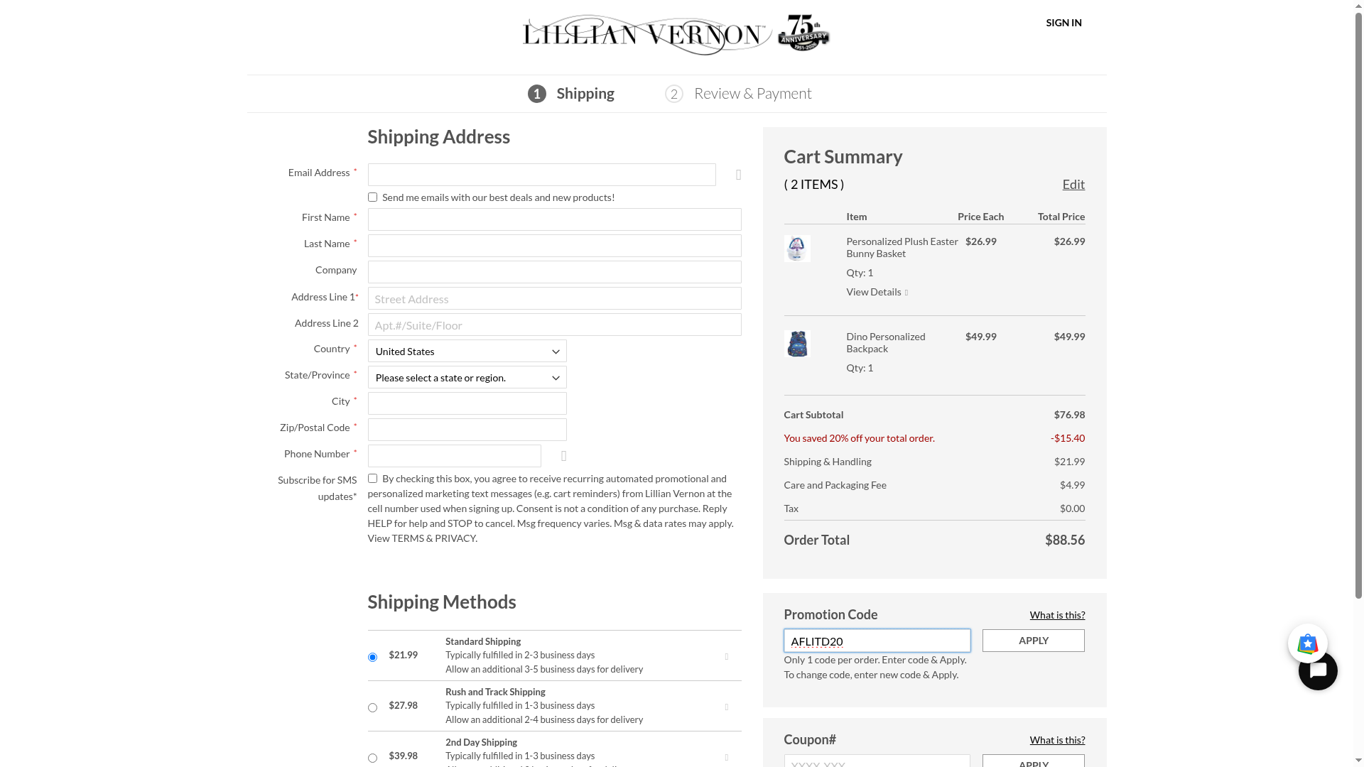Click Standard Shipping info icon
Viewport: 1364px width, 767px height.
(726, 657)
